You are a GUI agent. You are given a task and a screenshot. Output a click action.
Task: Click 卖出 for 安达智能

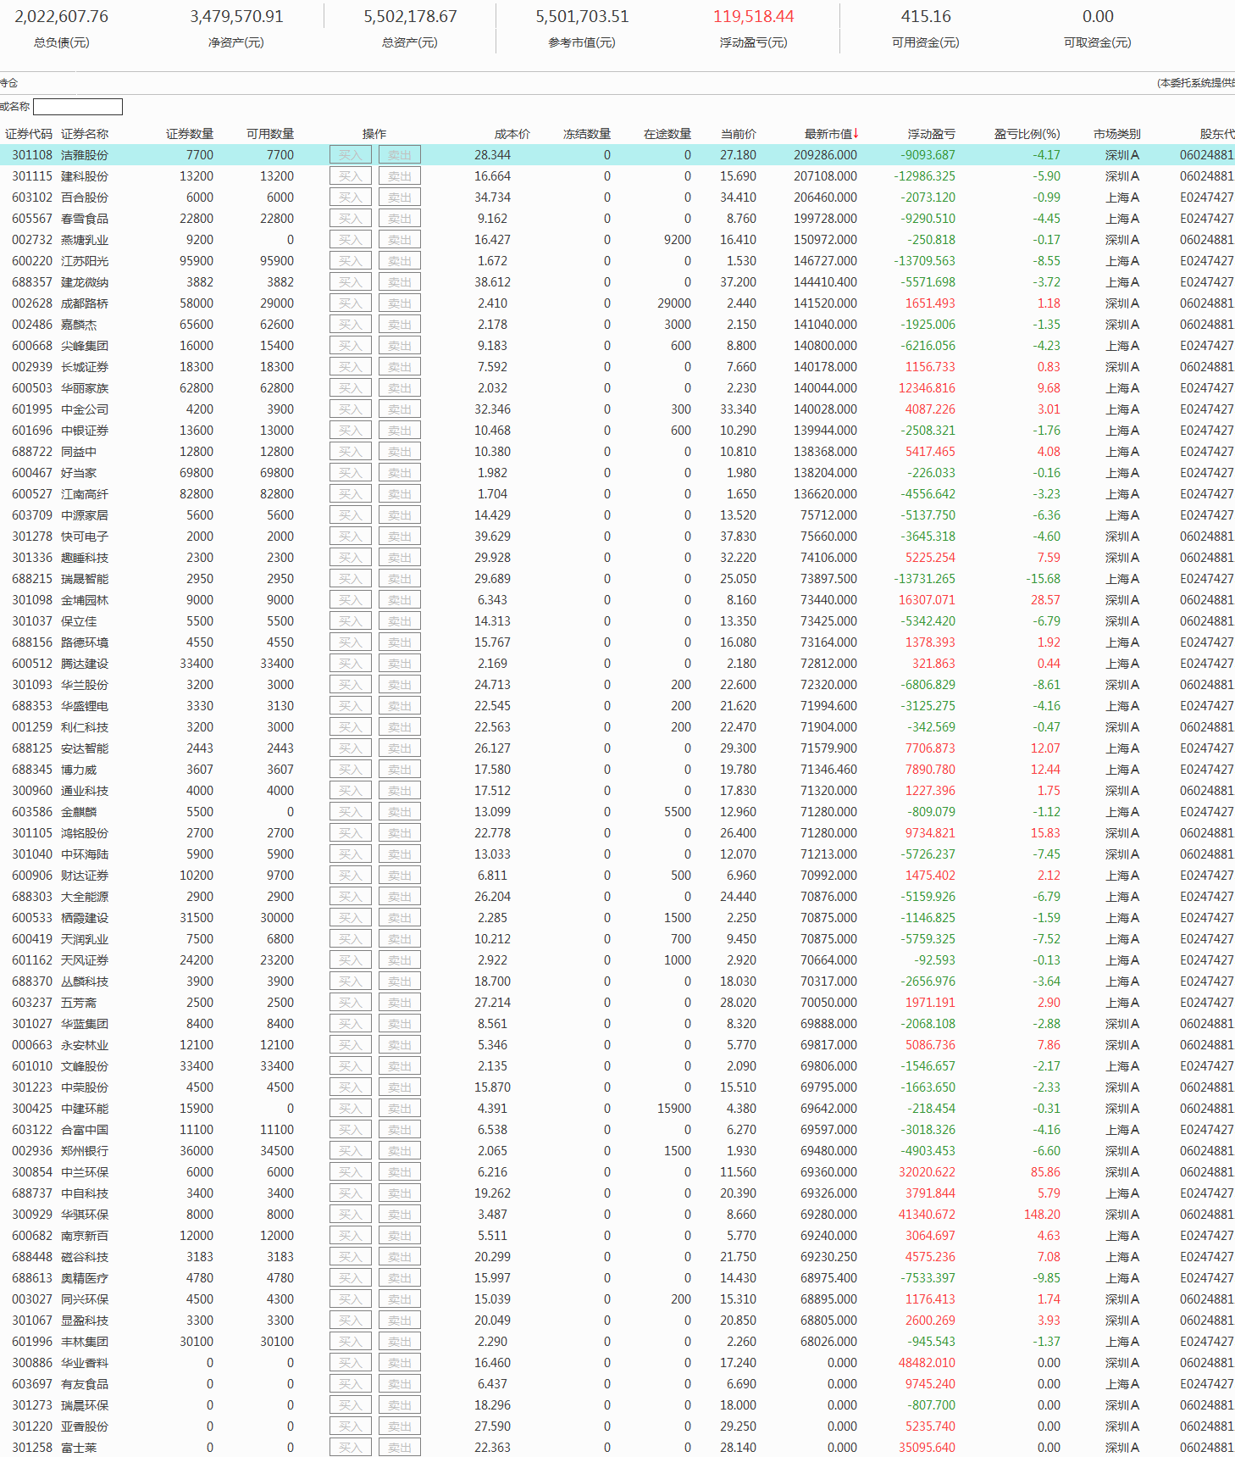coord(400,748)
